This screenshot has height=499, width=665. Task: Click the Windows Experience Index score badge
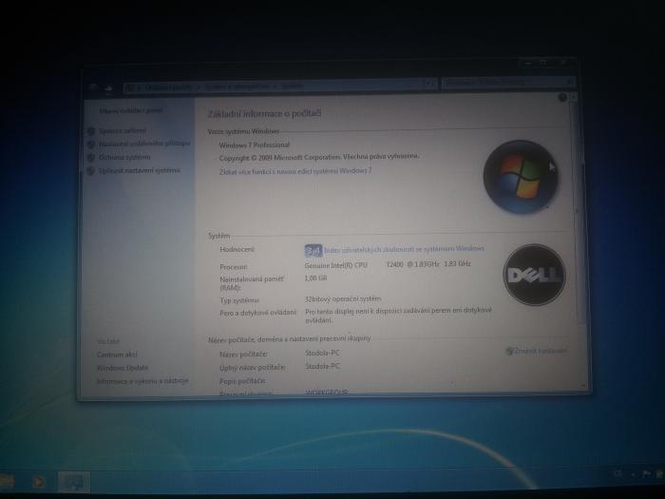pyautogui.click(x=313, y=250)
